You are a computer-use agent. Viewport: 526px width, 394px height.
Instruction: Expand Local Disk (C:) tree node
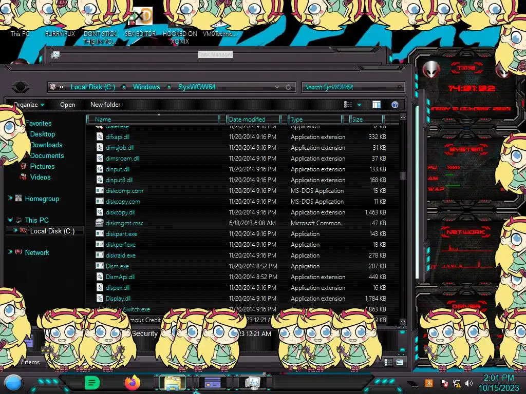click(15, 230)
